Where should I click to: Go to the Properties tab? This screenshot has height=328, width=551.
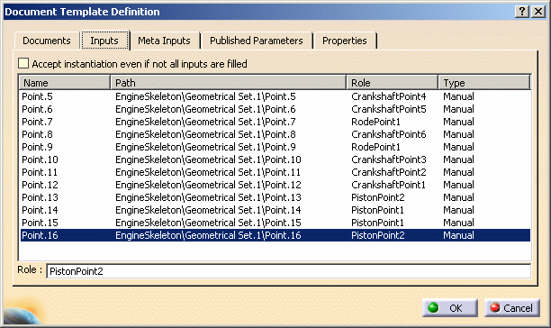(x=344, y=41)
